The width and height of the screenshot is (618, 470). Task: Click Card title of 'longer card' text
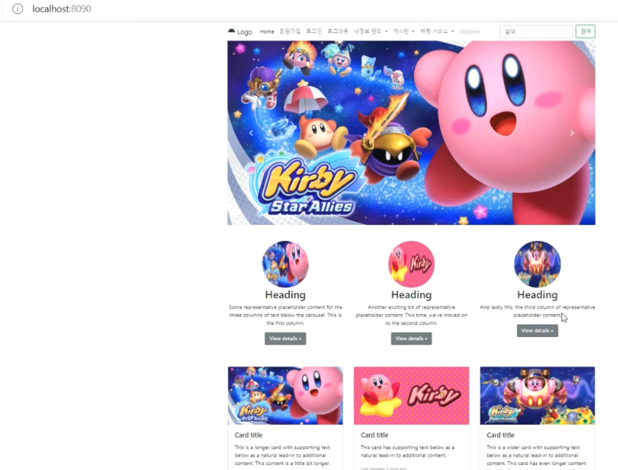point(249,435)
